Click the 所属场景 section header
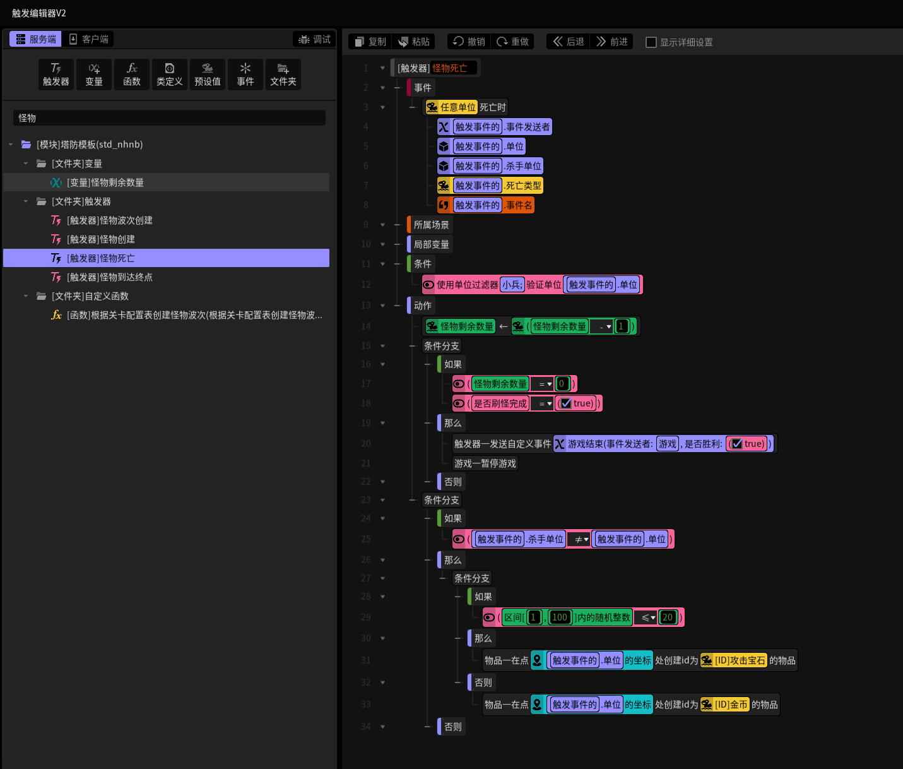This screenshot has width=903, height=769. [430, 225]
